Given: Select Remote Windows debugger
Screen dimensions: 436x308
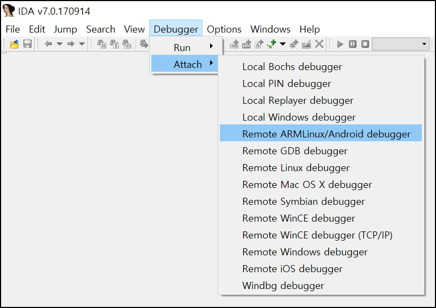Looking at the screenshot, I should (321, 252).
